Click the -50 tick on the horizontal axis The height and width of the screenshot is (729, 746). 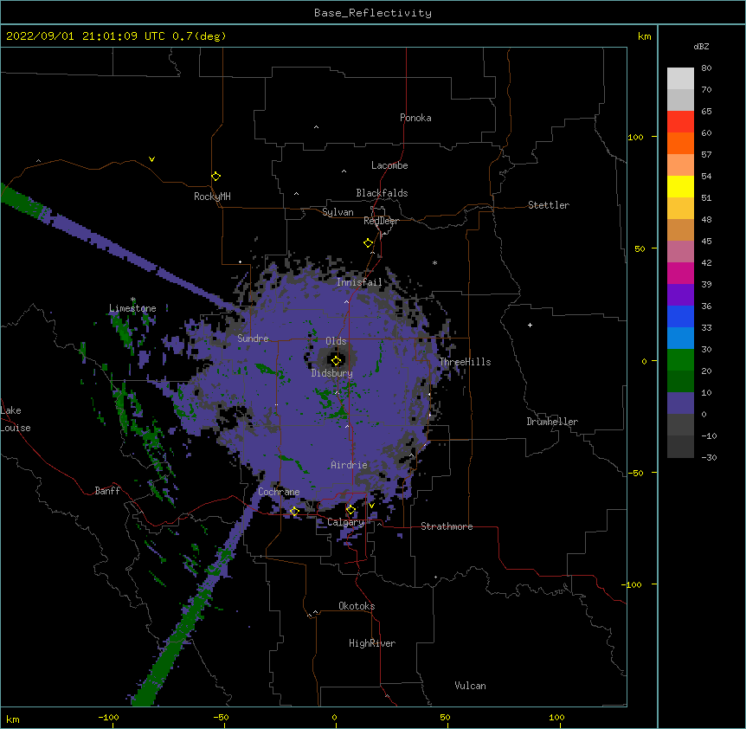point(221,718)
